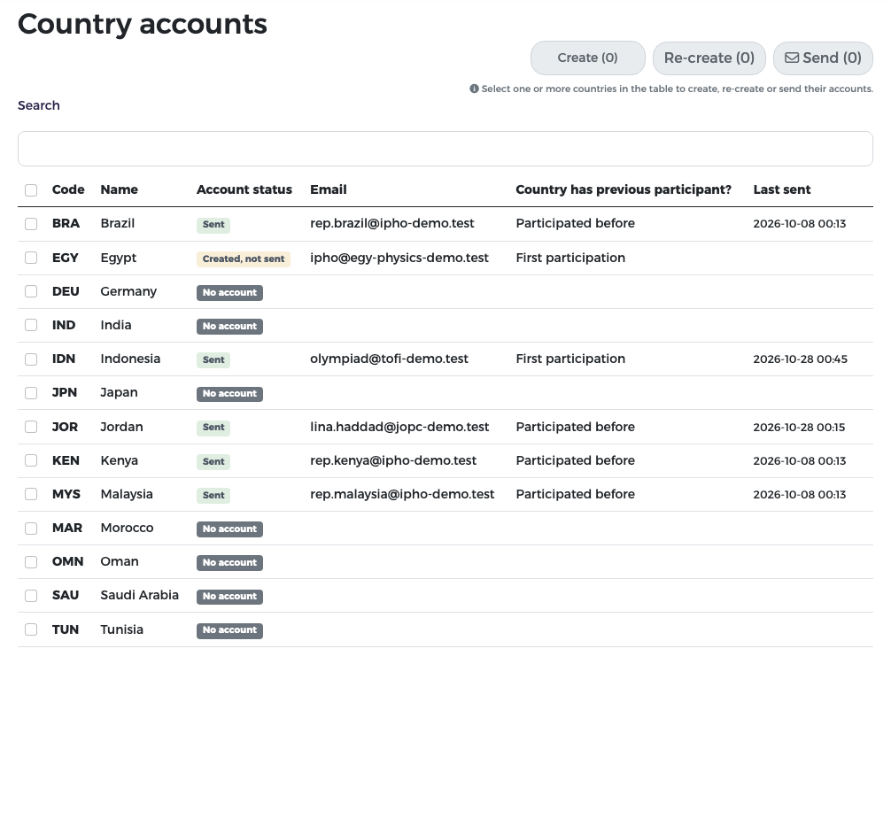Image resolution: width=891 pixels, height=826 pixels.
Task: Tick the Jordan row checkbox
Action: click(31, 427)
